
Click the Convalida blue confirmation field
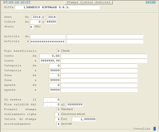tap(155, 129)
